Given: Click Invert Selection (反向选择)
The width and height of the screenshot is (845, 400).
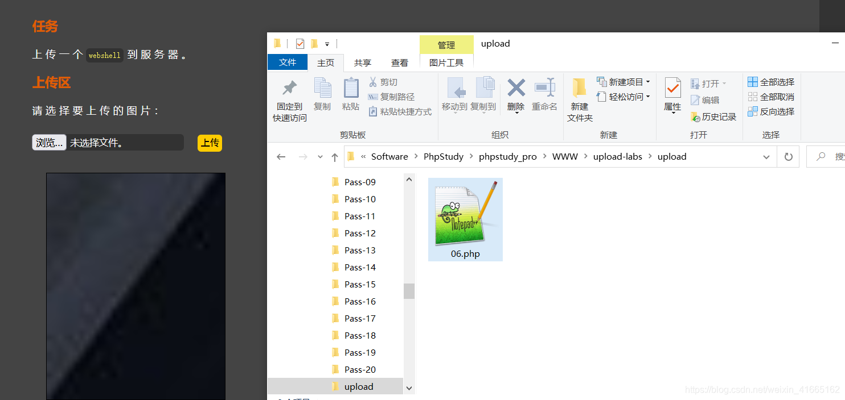Looking at the screenshot, I should point(771,111).
